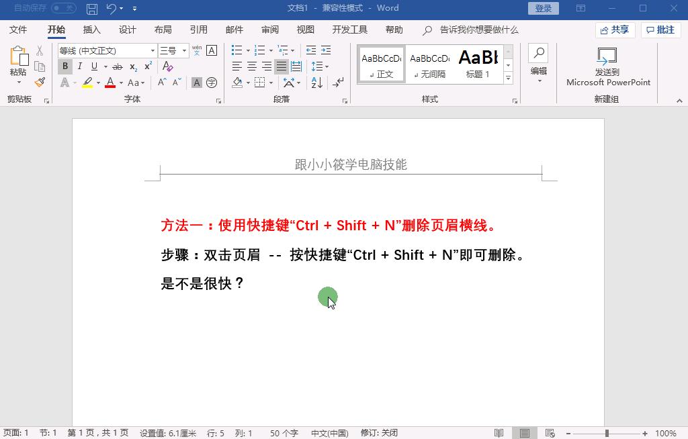Click the sort icon in the Paragraph group
Viewport: 688px width, 439px height.
(316, 83)
